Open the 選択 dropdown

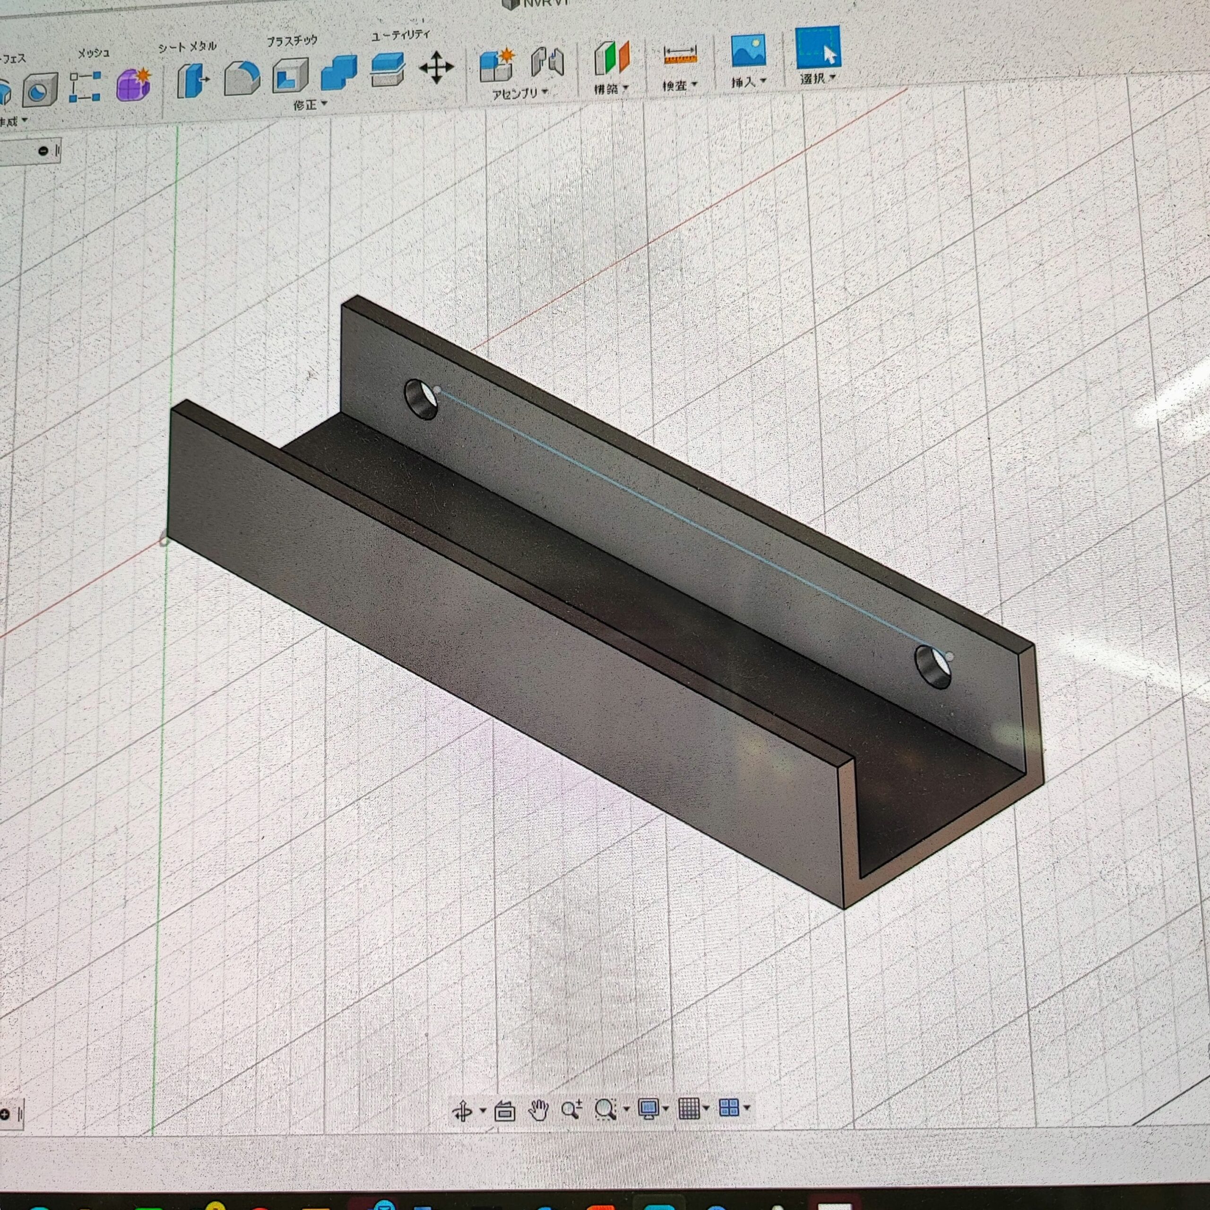tap(817, 78)
